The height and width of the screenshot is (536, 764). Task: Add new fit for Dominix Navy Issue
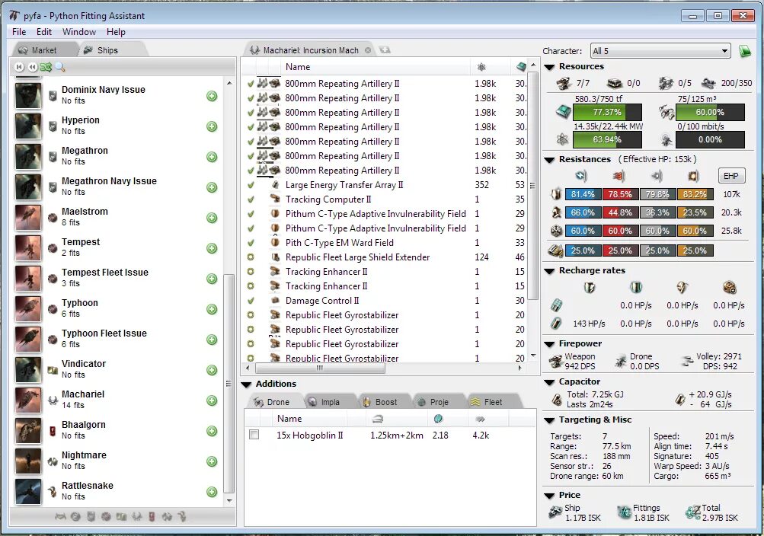(212, 96)
